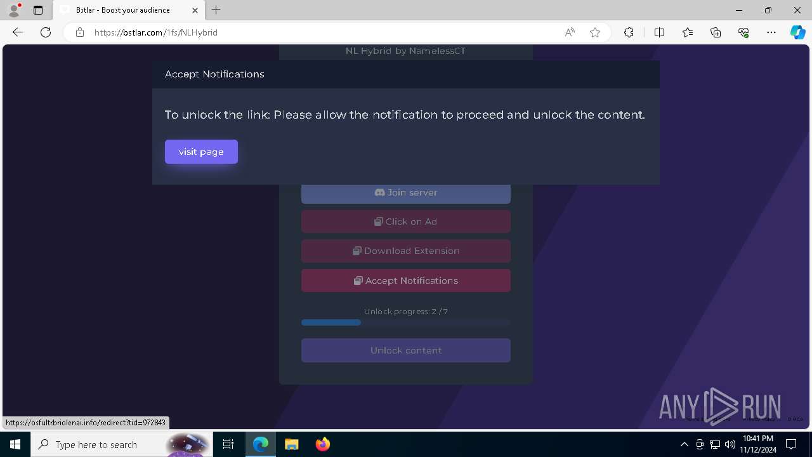Open the Collections icon
Image resolution: width=812 pixels, height=457 pixels.
pyautogui.click(x=716, y=32)
